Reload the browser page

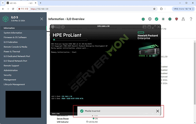(13, 9)
